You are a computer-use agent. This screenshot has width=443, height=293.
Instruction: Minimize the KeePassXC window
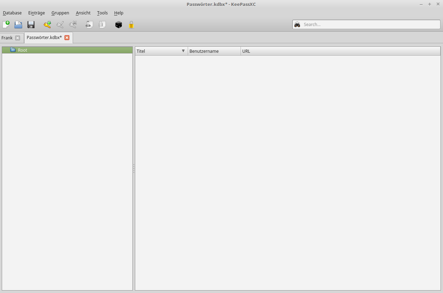coord(421,4)
